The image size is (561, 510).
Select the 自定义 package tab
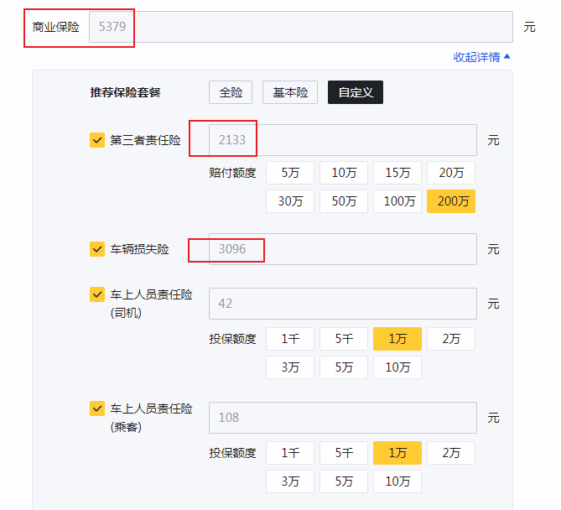coord(356,92)
